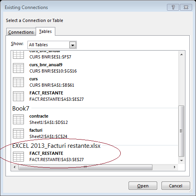
Task: Click the Open button
Action: click(x=143, y=186)
